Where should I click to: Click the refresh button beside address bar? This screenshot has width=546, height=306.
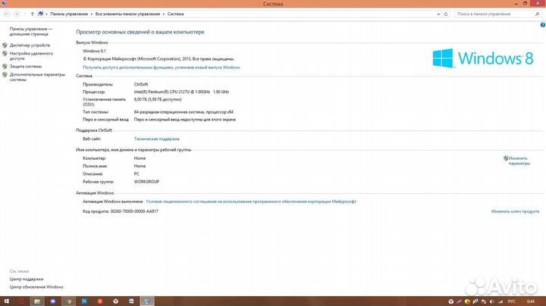pos(446,14)
